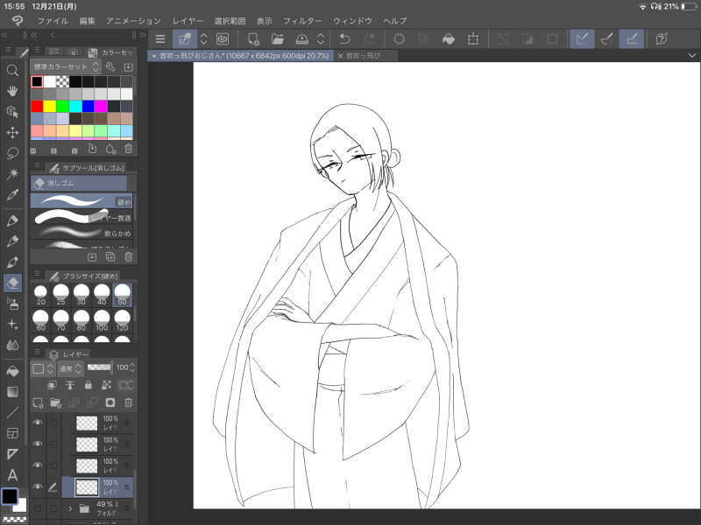Toggle Clip to Layer Below icon
Viewport: 701px width, 525px height.
(x=52, y=385)
